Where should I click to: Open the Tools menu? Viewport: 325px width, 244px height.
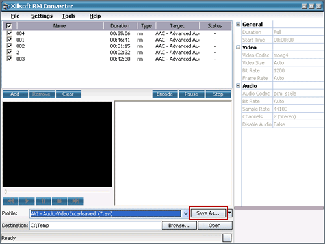pyautogui.click(x=69, y=16)
